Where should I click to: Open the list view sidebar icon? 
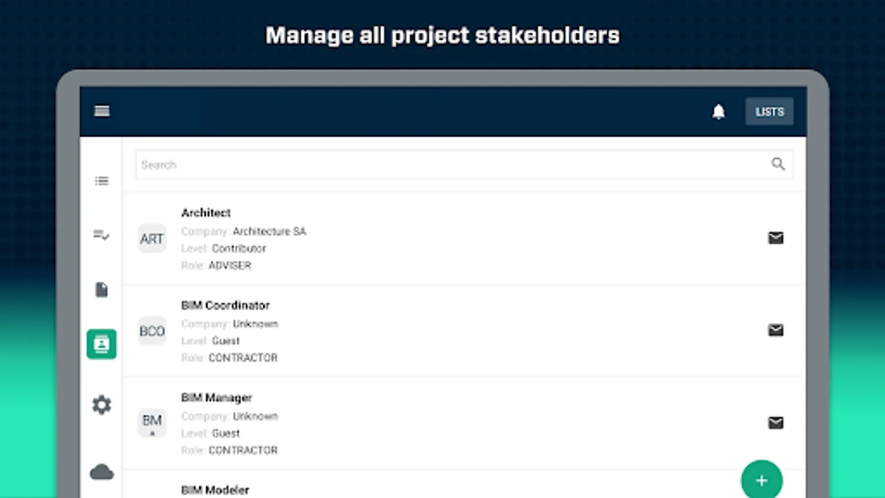(102, 181)
